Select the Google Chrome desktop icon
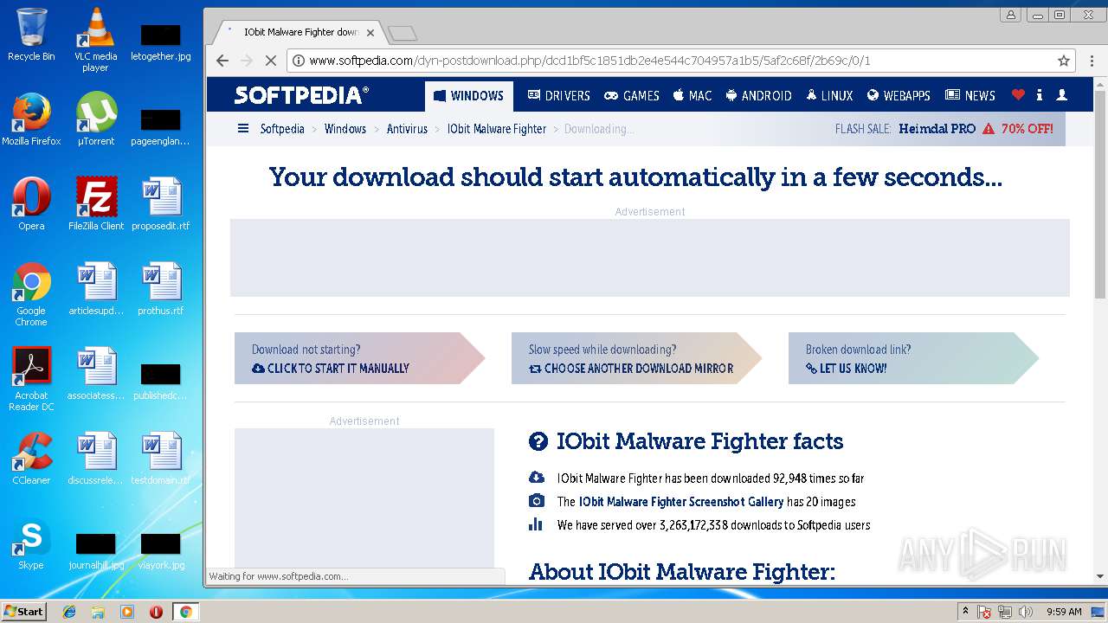The image size is (1108, 623). pyautogui.click(x=31, y=294)
